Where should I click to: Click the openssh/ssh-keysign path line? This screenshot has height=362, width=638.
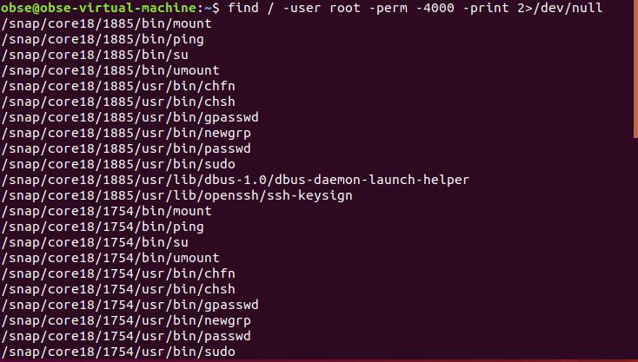pyautogui.click(x=176, y=195)
